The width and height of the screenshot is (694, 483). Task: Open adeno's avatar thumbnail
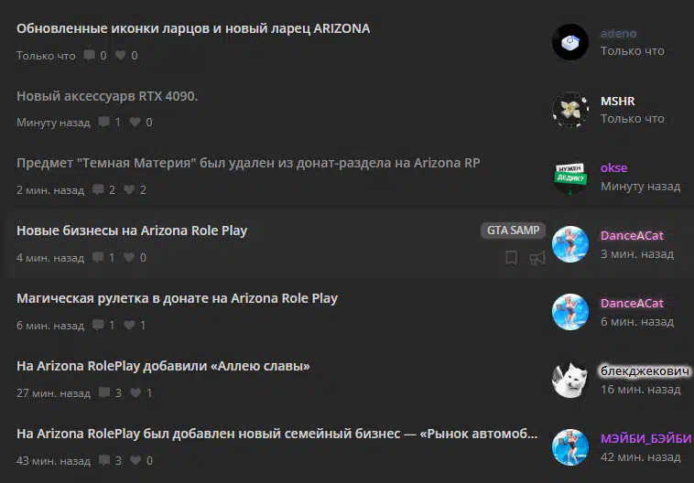(570, 42)
